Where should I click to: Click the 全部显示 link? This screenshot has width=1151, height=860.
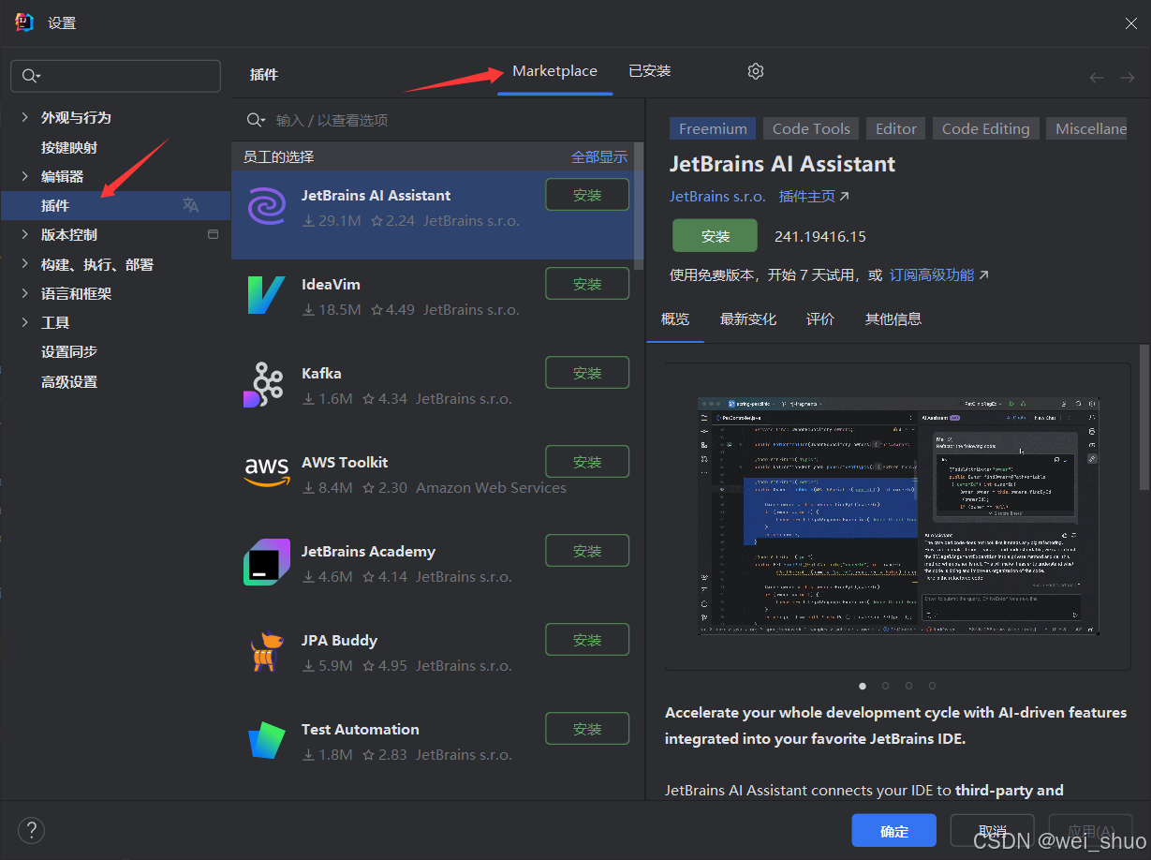599,156
